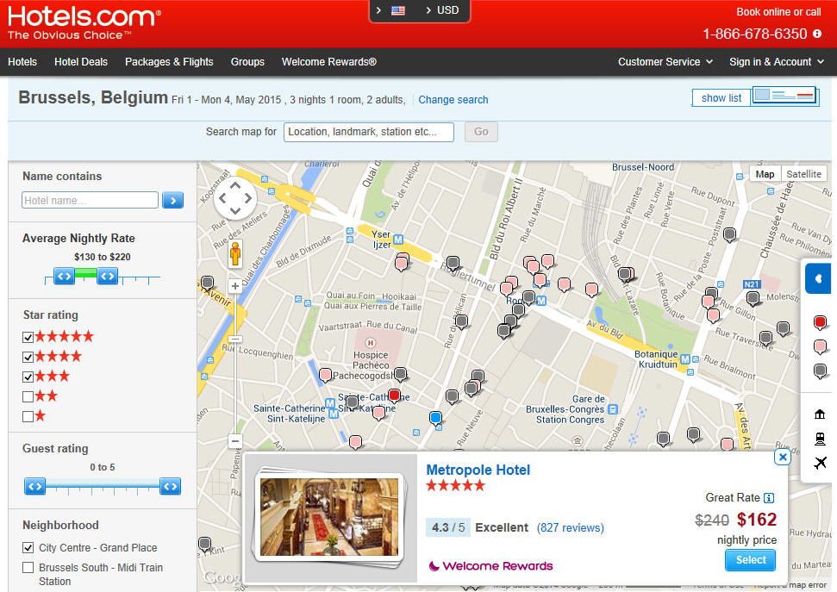This screenshot has height=592, width=837.
Task: Switch to Satellite view
Action: pos(803,174)
